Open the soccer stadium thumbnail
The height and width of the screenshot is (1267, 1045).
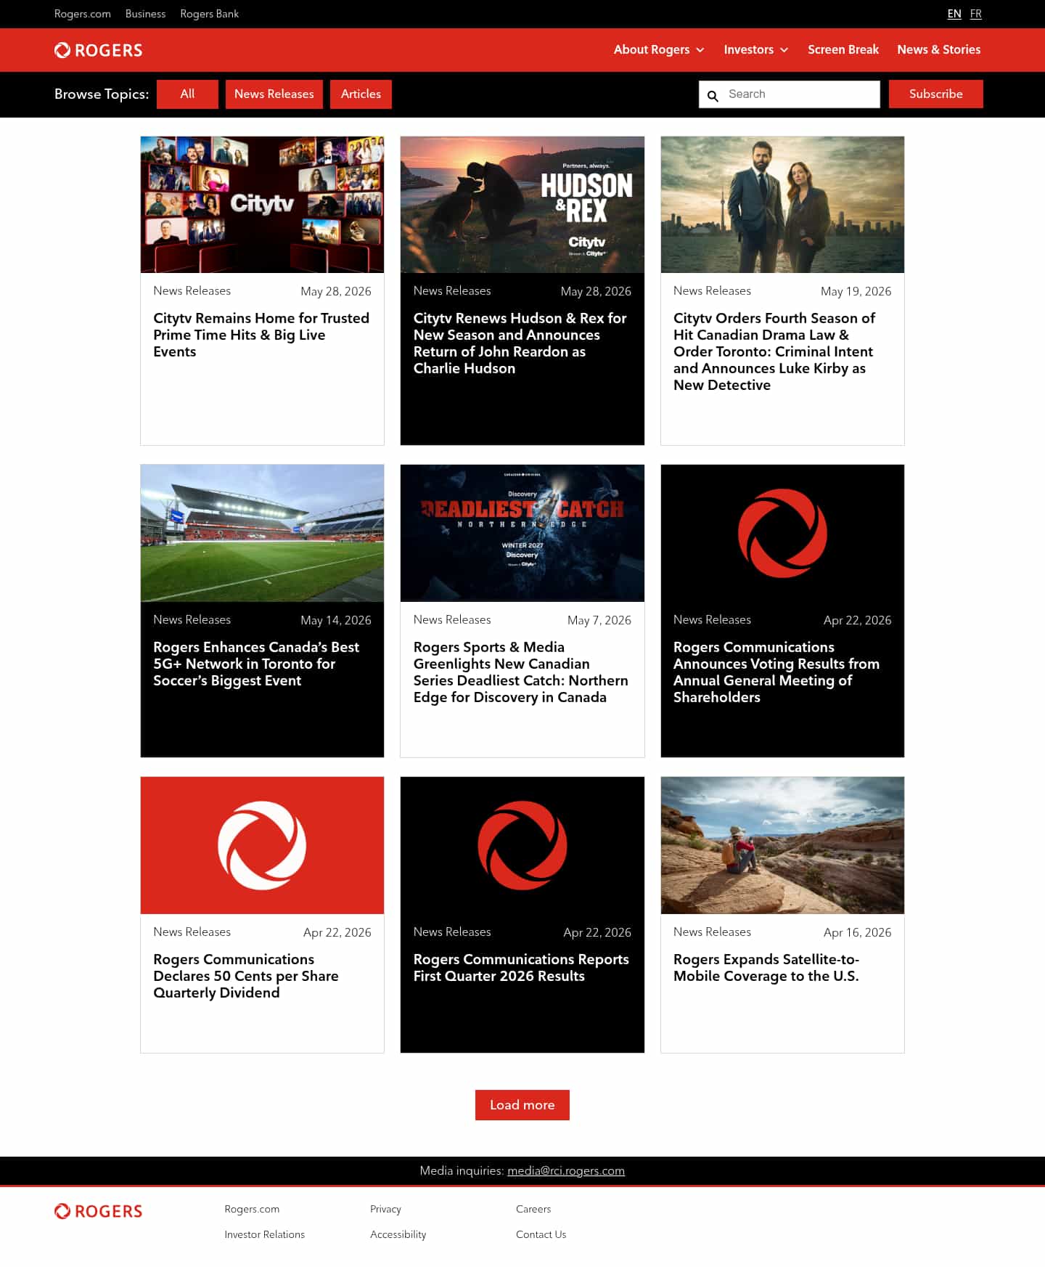click(x=262, y=533)
